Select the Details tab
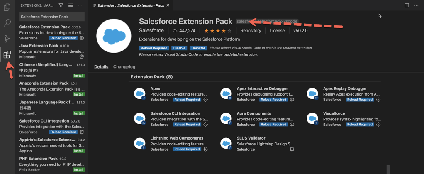 coord(101,67)
